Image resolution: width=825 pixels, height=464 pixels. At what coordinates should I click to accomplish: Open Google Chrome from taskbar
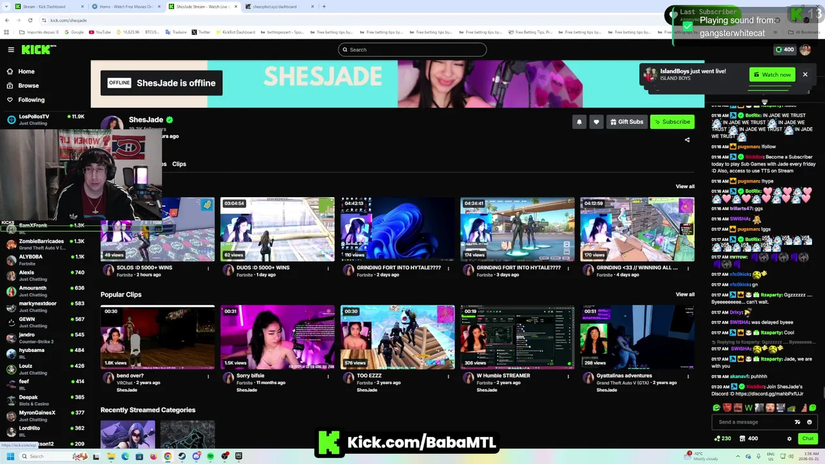168,456
